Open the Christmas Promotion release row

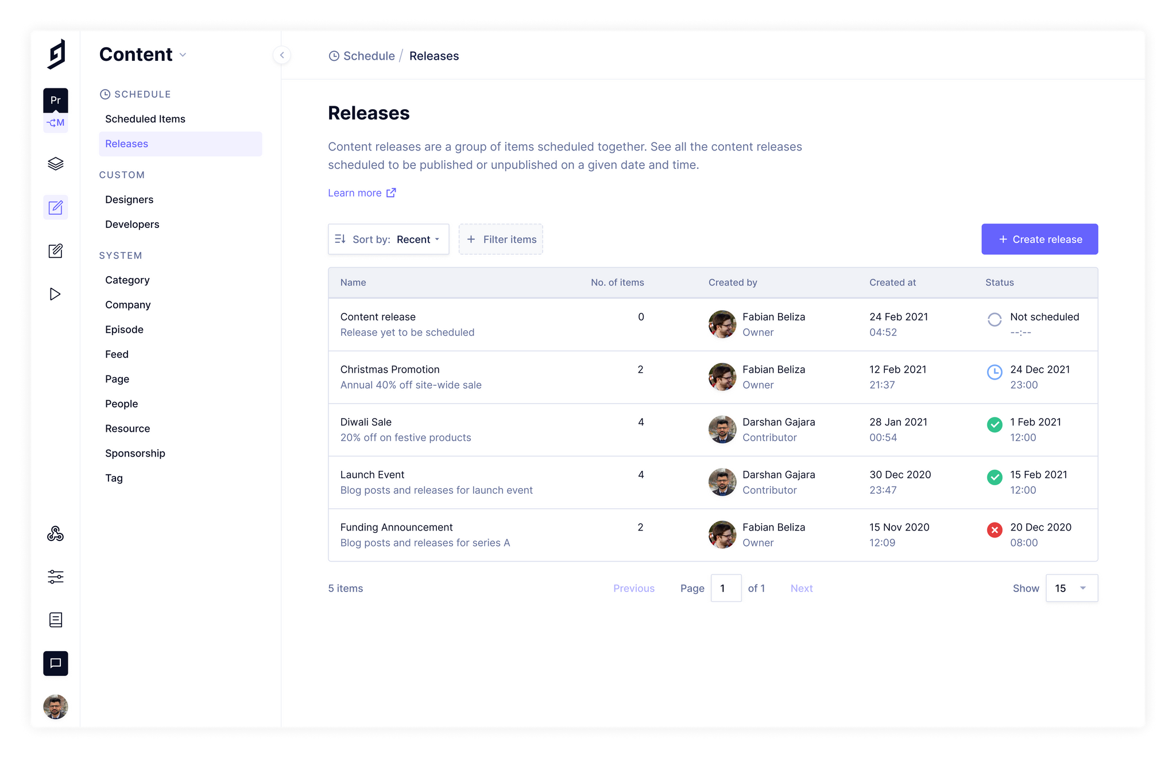[389, 369]
